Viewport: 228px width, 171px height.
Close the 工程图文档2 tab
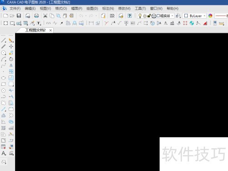(51, 31)
